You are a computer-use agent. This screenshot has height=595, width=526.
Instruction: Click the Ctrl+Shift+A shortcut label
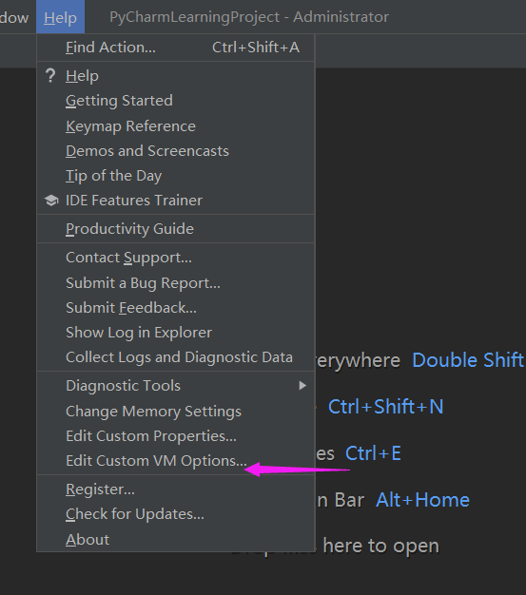tap(256, 48)
